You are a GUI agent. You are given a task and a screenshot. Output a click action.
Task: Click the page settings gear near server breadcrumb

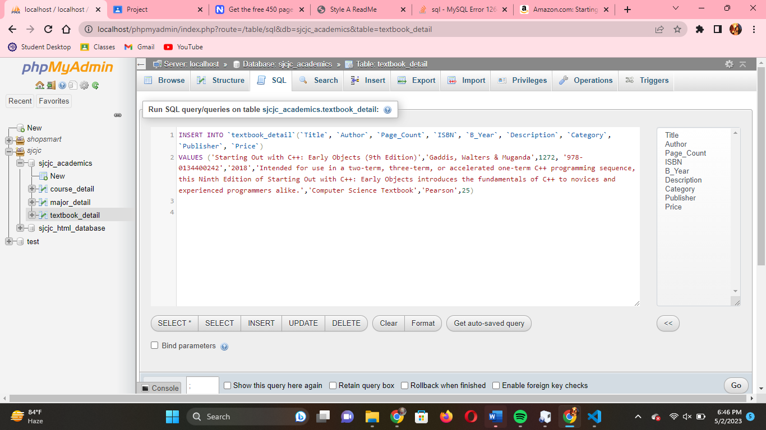tap(730, 64)
